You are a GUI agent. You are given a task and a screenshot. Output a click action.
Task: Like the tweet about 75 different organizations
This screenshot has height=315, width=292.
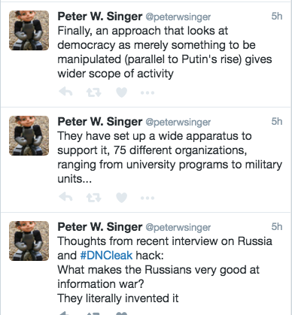click(122, 198)
